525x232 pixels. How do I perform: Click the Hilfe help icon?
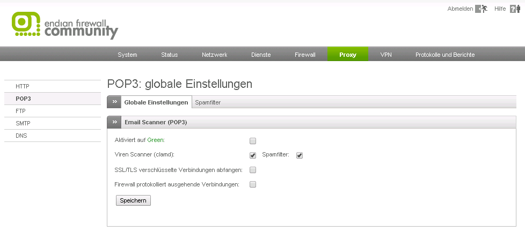pos(515,9)
